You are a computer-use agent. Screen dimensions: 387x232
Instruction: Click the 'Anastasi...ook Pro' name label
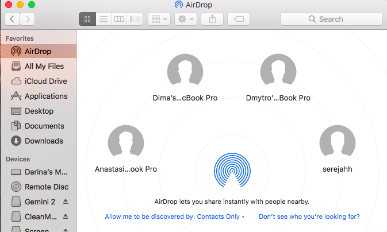point(126,169)
